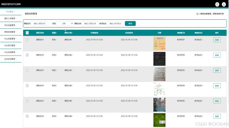Sort by 教师姓名 column header
The width and height of the screenshot is (229, 128).
[198, 33]
